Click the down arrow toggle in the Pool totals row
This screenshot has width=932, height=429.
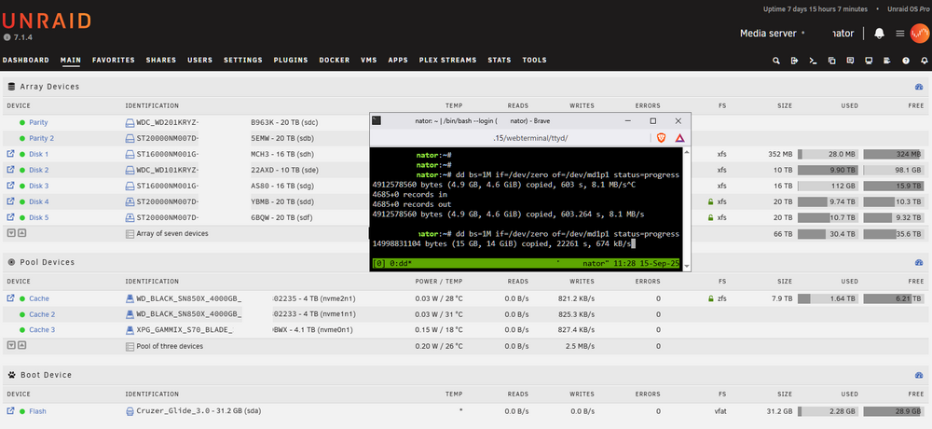pos(10,345)
